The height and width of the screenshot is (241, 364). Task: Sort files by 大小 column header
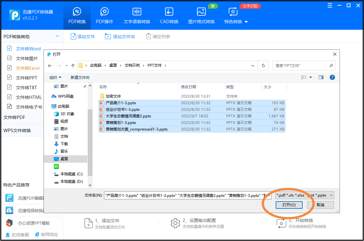pos(274,87)
